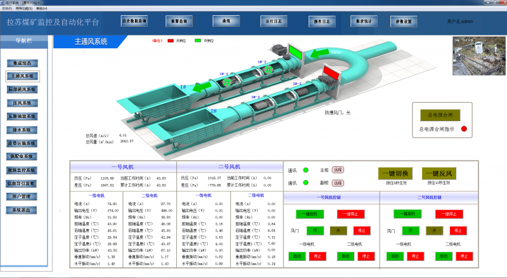Click the second 通讯 green status light
The image size is (507, 278).
(305, 183)
